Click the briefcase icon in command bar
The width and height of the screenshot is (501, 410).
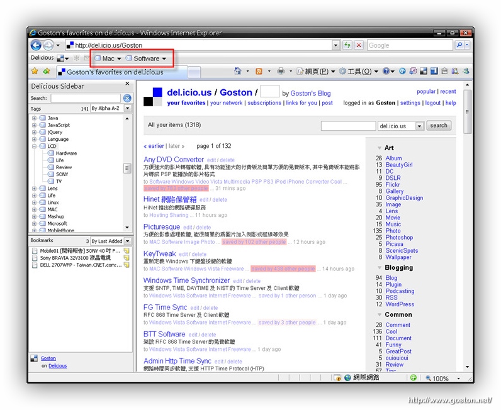click(x=444, y=71)
